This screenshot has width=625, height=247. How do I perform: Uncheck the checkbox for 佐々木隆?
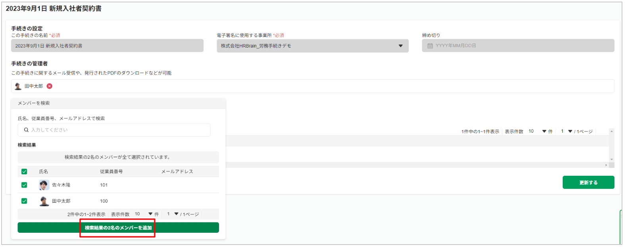(x=24, y=185)
